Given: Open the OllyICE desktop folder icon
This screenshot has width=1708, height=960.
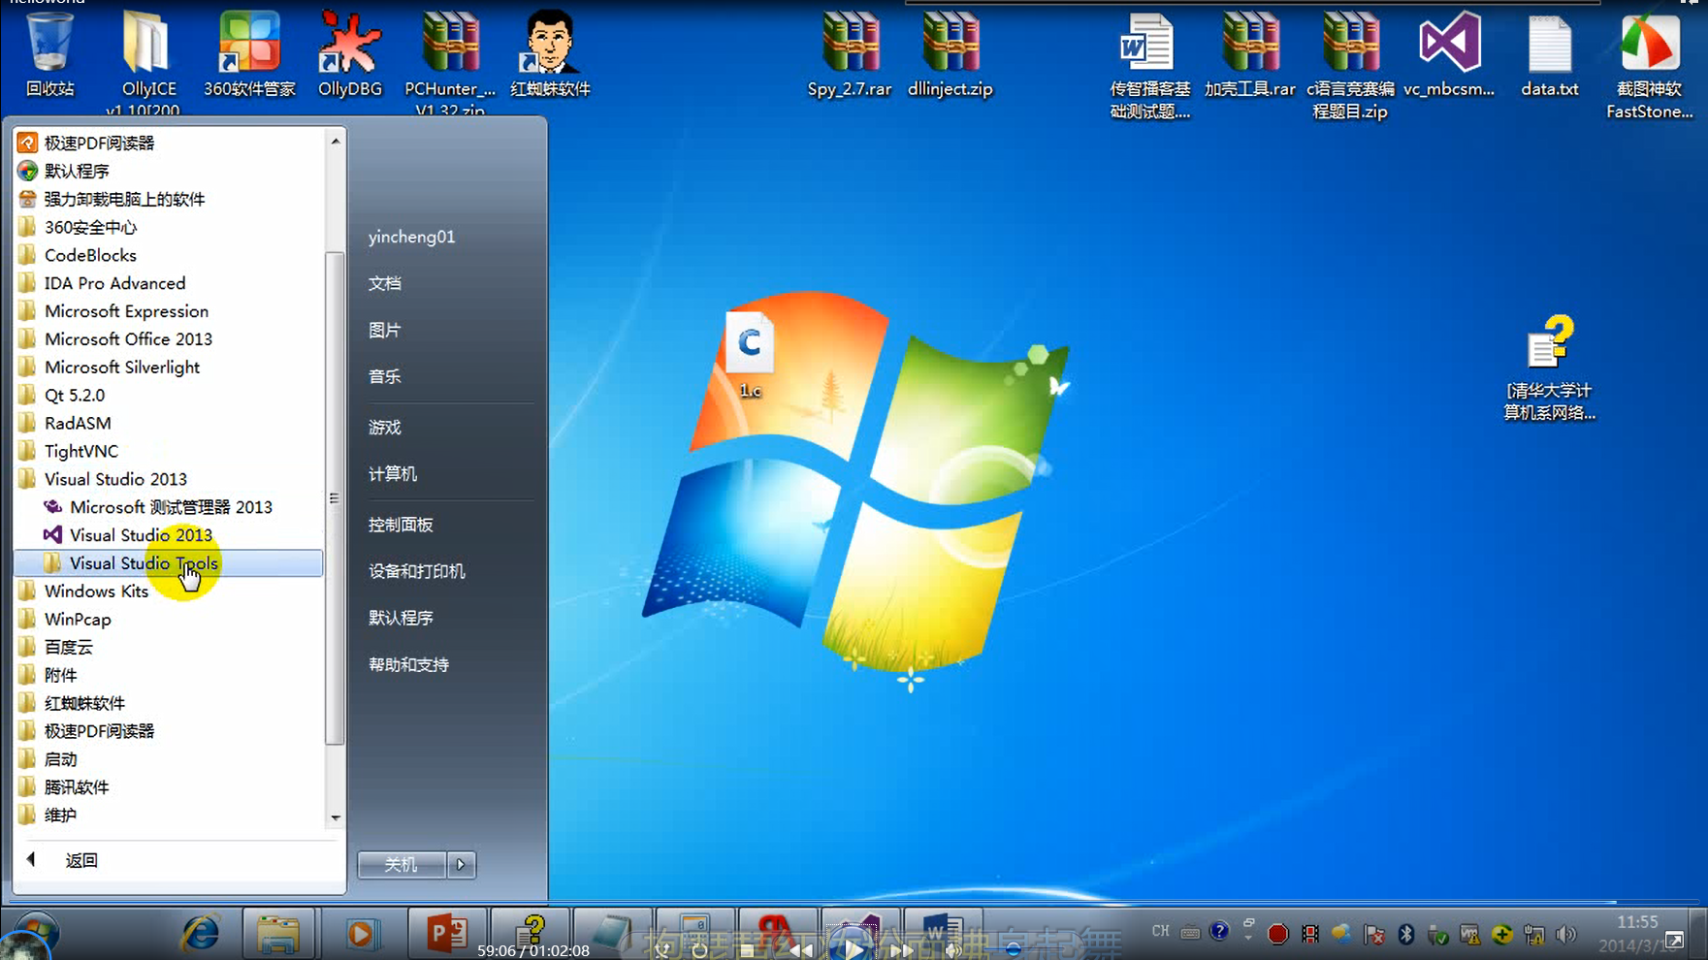Looking at the screenshot, I should click(x=148, y=60).
